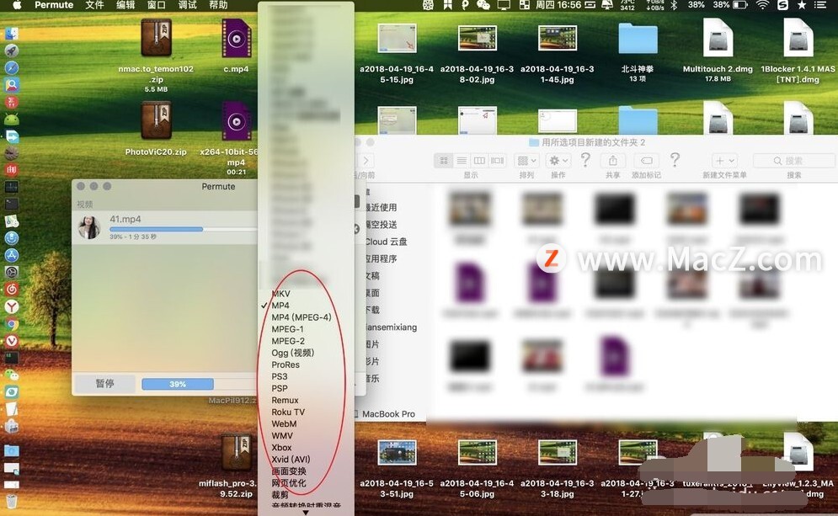Choose Ogg (视频) preset
This screenshot has width=838, height=516.
tap(292, 353)
